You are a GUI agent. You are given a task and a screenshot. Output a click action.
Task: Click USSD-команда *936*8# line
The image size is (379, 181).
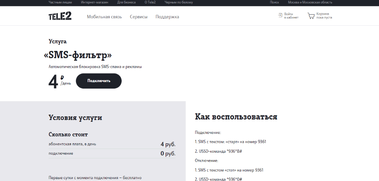tap(219, 152)
